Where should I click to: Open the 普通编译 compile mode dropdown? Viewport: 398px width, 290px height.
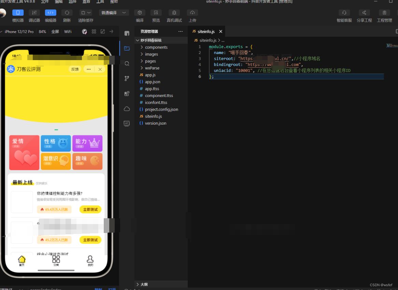(113, 12)
